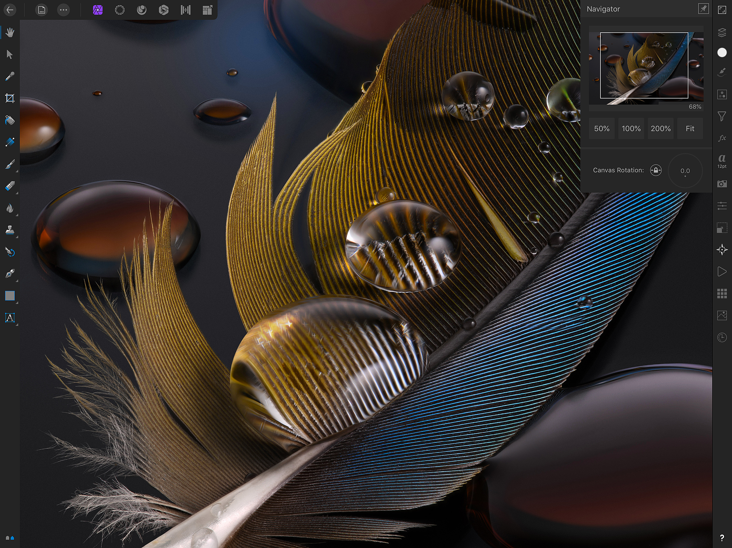Select the Hand view tool

(x=10, y=32)
